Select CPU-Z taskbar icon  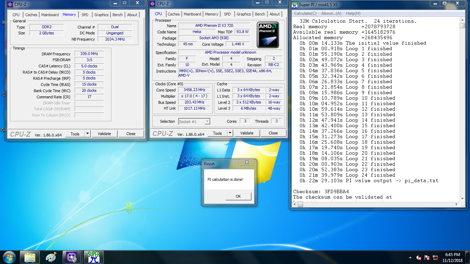72,257
